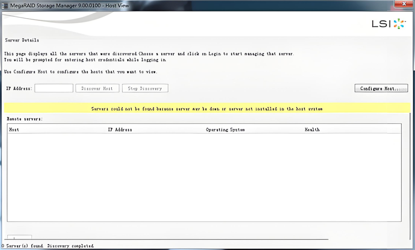Click the colorful LSI starburst emblem
The width and height of the screenshot is (415, 250).
click(400, 24)
